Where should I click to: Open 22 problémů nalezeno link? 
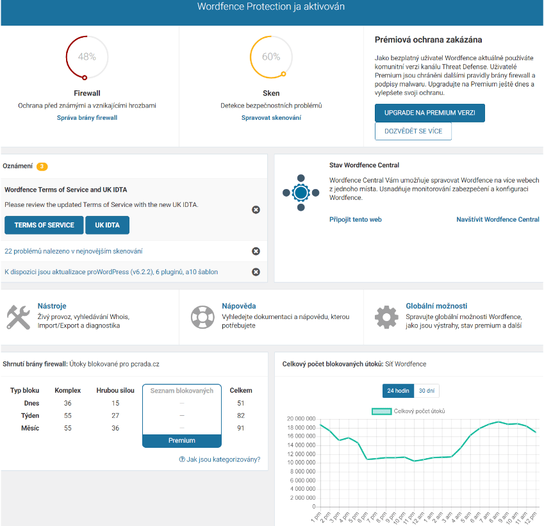(x=74, y=251)
